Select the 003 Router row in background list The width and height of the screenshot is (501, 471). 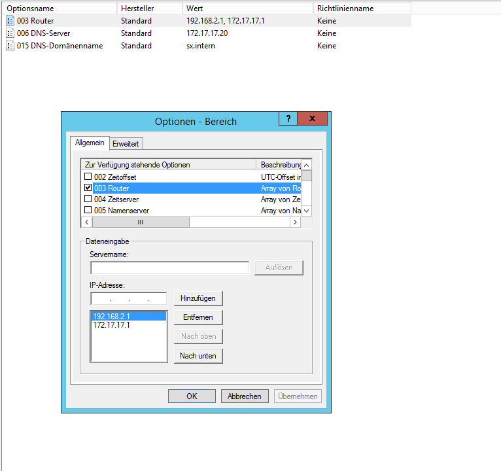click(207, 21)
